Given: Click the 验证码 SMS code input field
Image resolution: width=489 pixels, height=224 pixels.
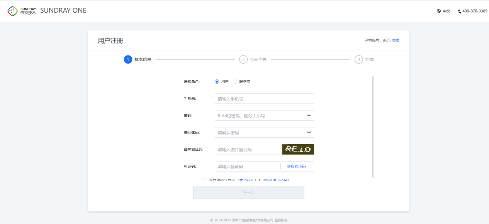Looking at the screenshot, I should tap(247, 167).
